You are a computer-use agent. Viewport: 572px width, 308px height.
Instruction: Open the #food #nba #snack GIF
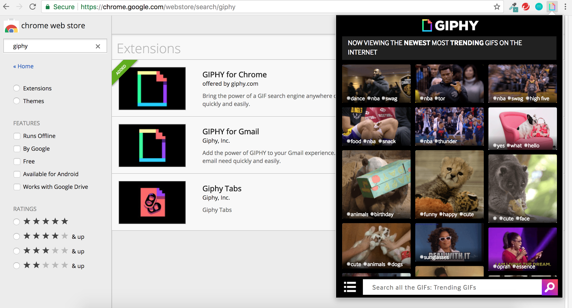(x=376, y=127)
